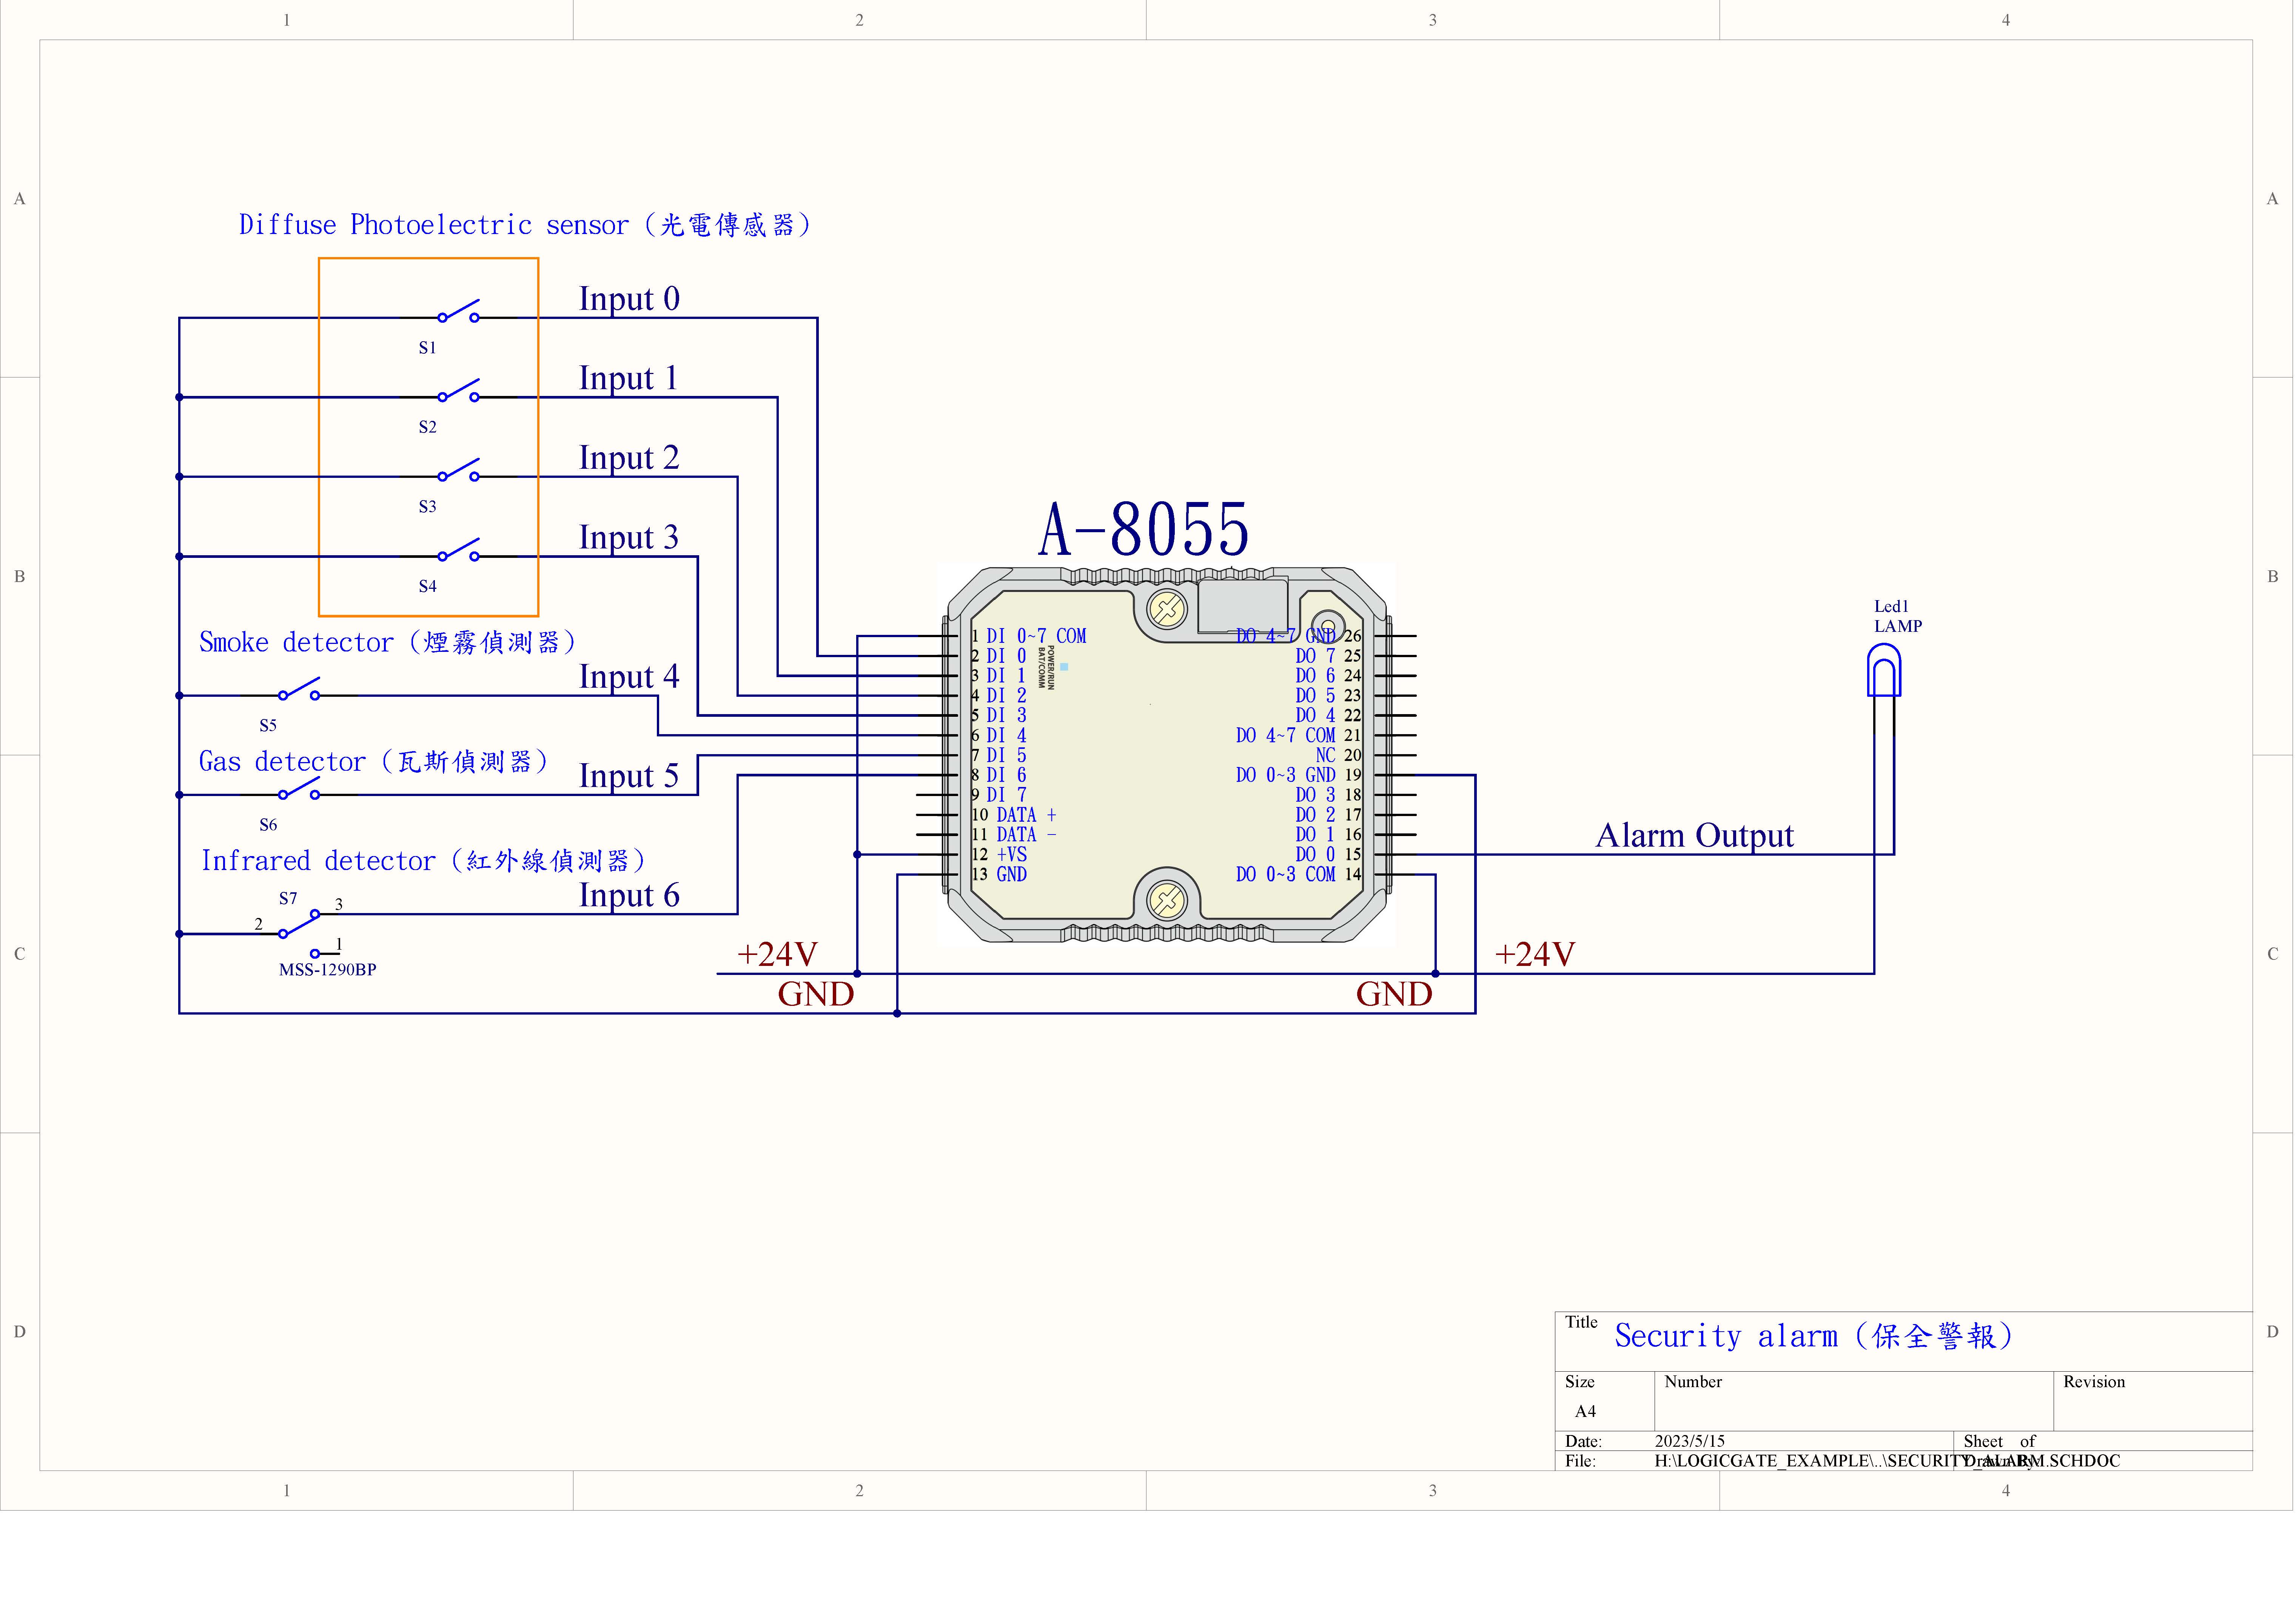Click the SECURITY_ALARM.SCHDOC file path

(x=1887, y=1461)
